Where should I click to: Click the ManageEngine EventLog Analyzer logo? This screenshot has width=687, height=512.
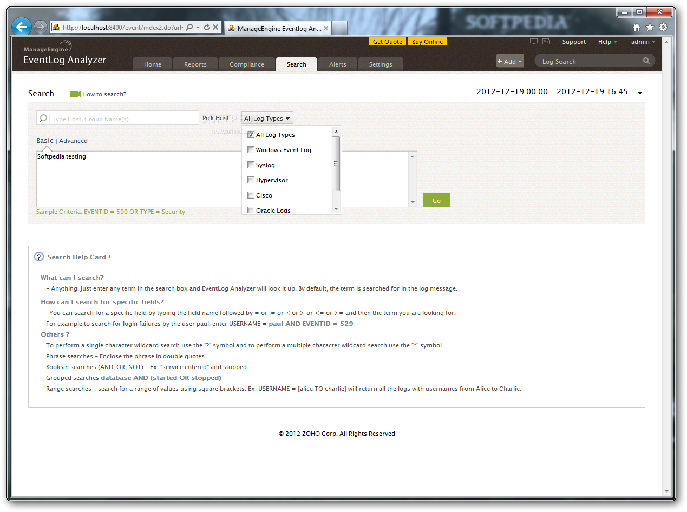tap(64, 54)
